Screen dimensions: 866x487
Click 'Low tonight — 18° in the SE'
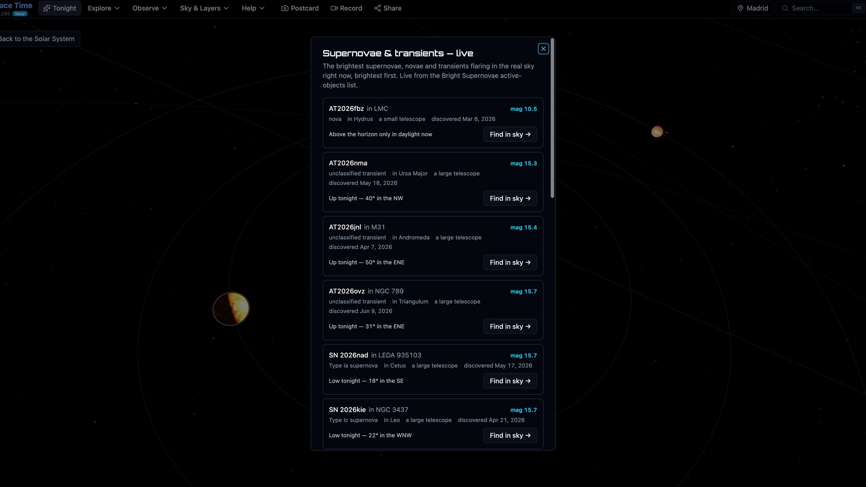(366, 381)
